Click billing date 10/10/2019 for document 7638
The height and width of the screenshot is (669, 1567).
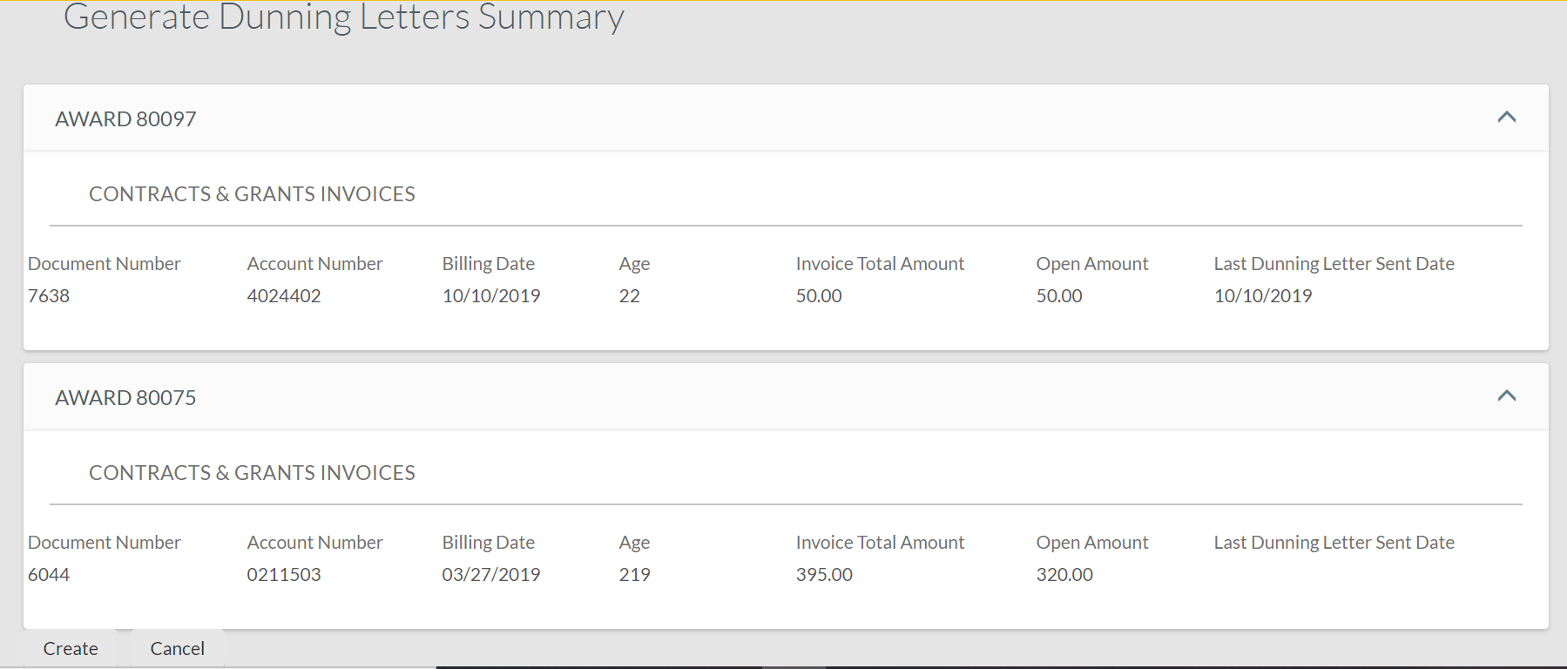[x=491, y=296]
